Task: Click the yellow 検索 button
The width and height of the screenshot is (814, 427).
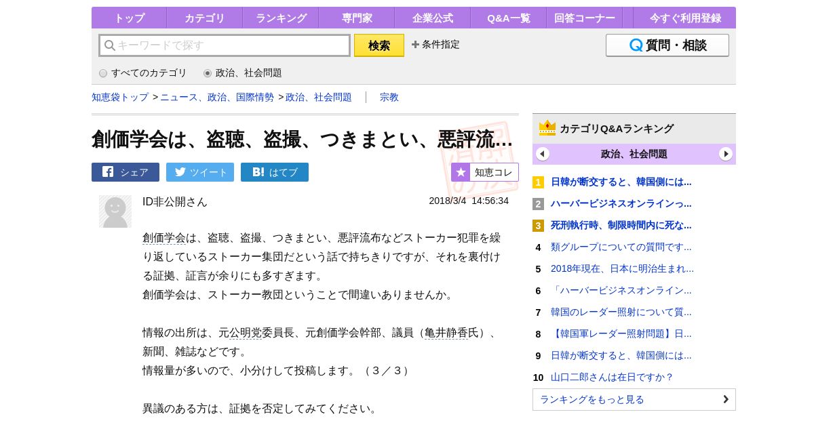Action: (379, 45)
